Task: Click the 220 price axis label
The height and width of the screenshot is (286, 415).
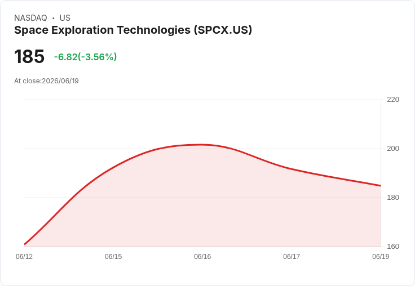Action: click(393, 100)
